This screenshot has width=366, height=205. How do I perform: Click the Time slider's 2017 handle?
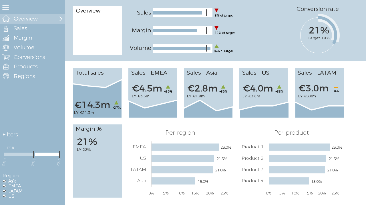tap(60, 154)
